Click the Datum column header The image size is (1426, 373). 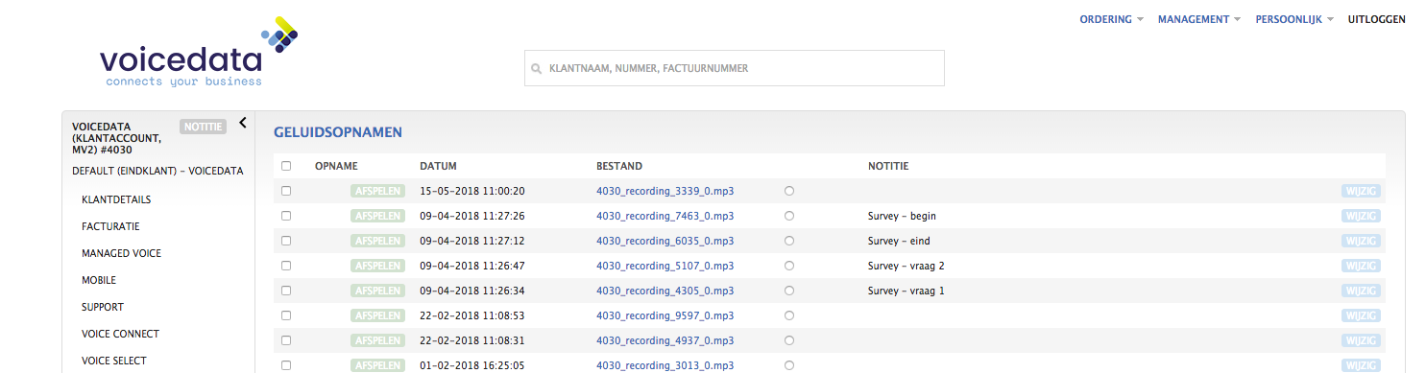438,166
